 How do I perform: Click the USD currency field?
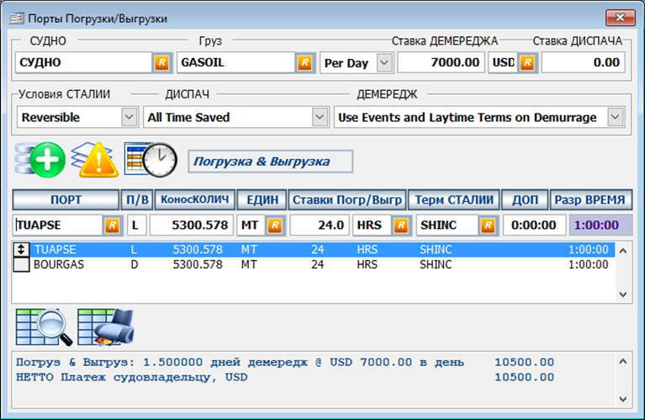coord(503,62)
